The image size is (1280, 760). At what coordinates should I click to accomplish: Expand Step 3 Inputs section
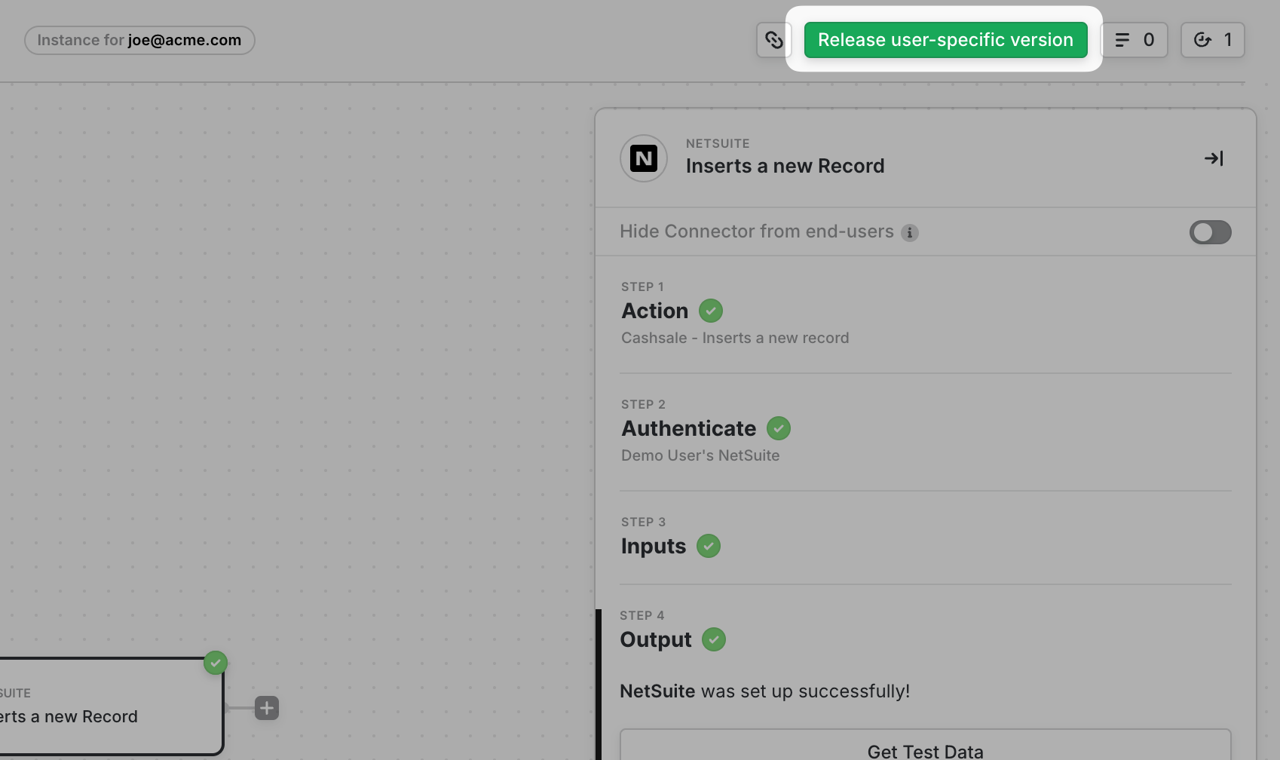tap(653, 546)
